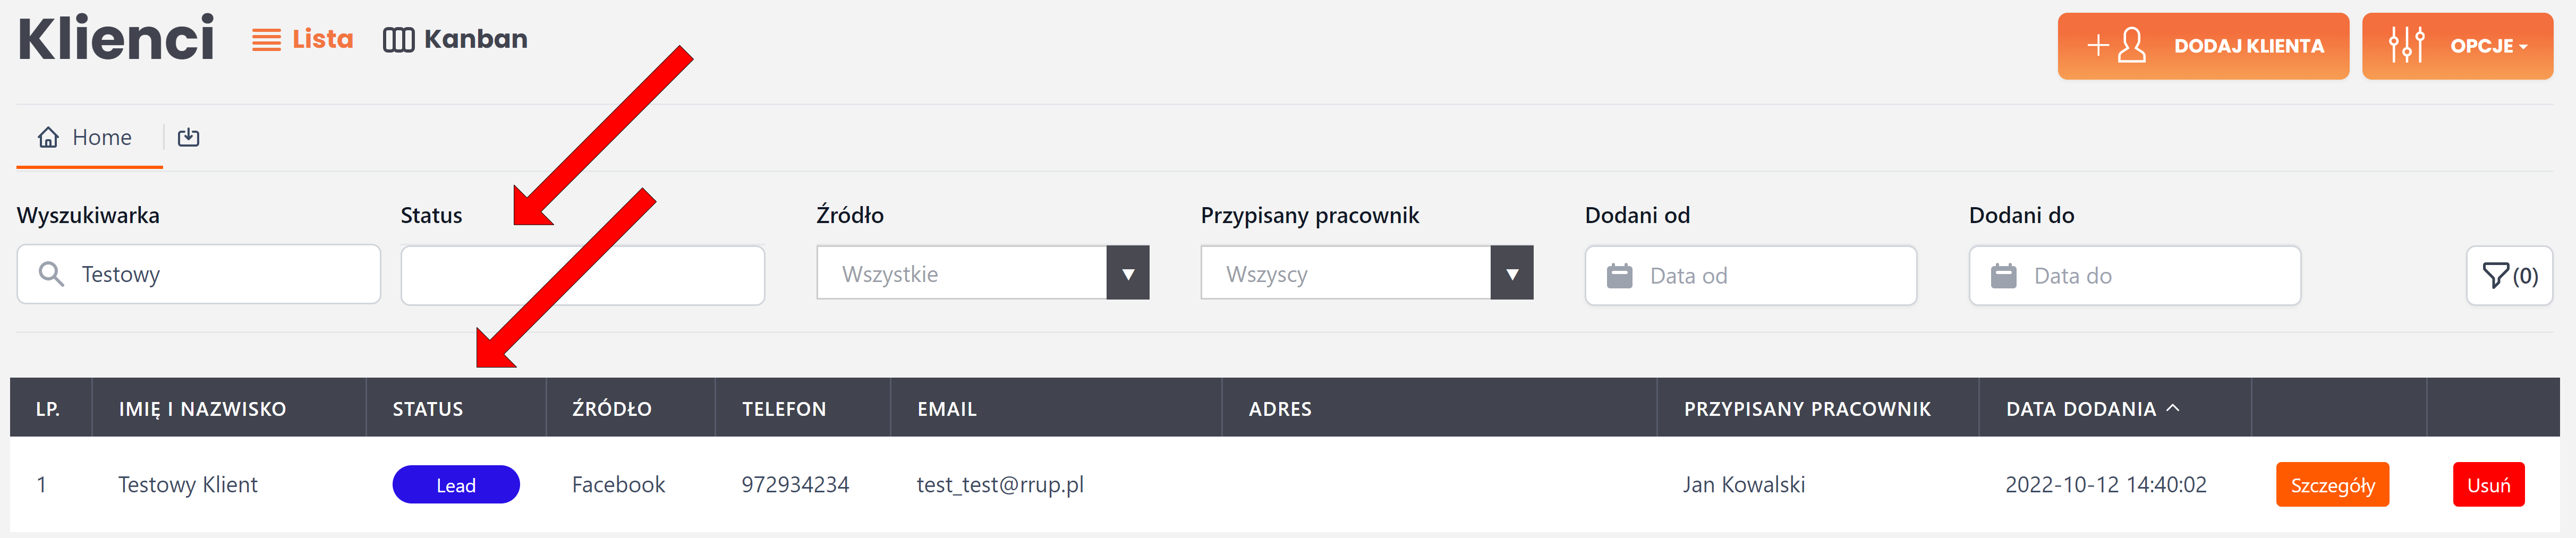The image size is (2576, 538).
Task: Expand the Przypisany pracownik dropdown arrow
Action: click(1511, 273)
